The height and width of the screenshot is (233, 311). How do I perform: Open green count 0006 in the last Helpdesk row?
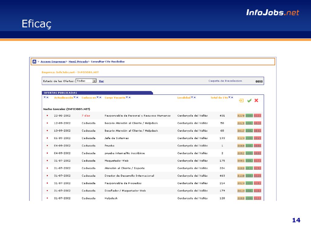pyautogui.click(x=249, y=198)
